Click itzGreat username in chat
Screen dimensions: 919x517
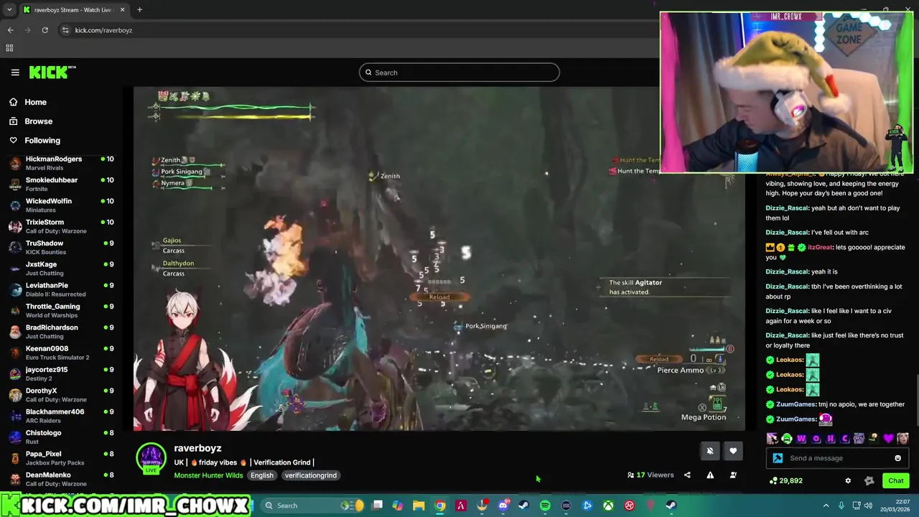click(x=821, y=247)
